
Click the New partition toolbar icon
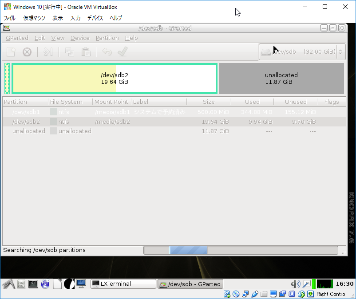click(11, 52)
